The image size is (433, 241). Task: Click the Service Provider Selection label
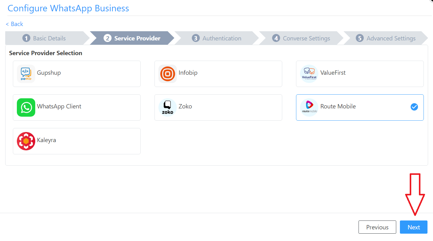point(46,53)
